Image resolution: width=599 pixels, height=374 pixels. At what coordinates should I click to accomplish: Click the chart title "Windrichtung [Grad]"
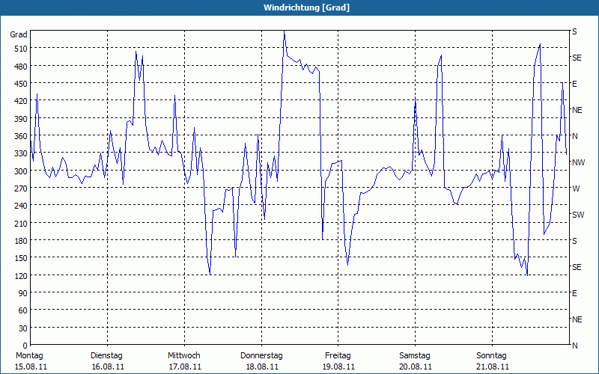click(x=306, y=7)
